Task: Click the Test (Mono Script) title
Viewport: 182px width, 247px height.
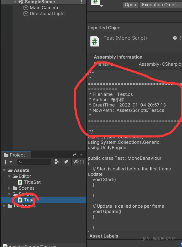Action: (125, 38)
